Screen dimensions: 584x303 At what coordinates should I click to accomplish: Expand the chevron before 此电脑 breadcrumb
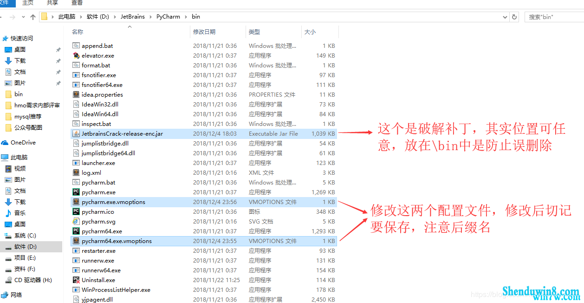[x=53, y=17]
